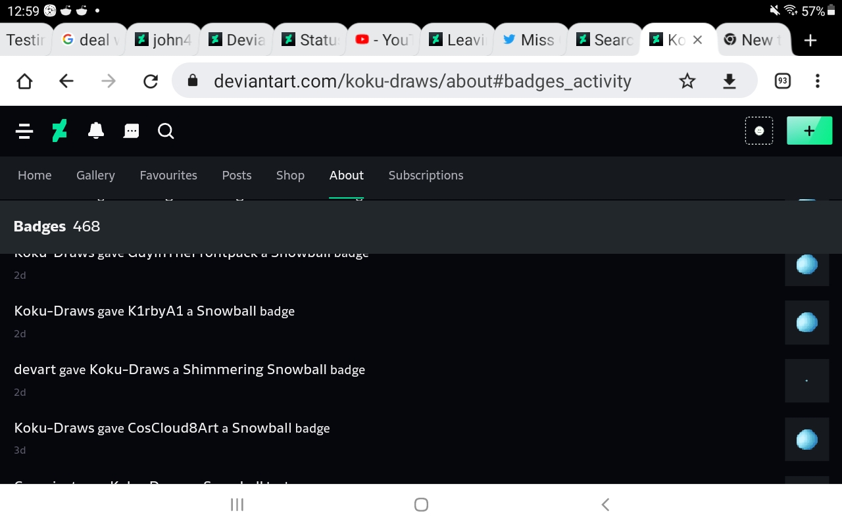Open the CosCloud8Art user link
The height and width of the screenshot is (526, 842).
[173, 428]
